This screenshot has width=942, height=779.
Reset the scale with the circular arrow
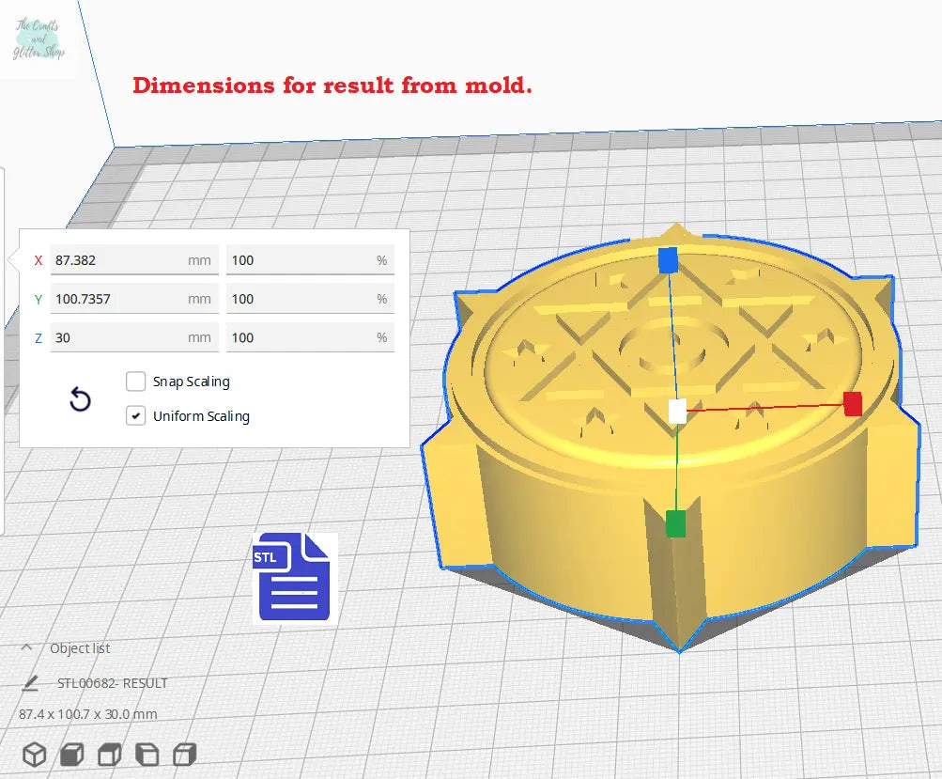[81, 401]
